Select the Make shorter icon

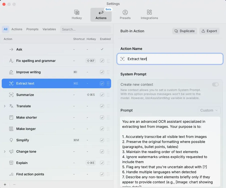tap(11, 117)
